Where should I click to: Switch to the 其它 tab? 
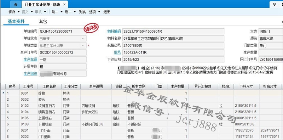[43, 22]
